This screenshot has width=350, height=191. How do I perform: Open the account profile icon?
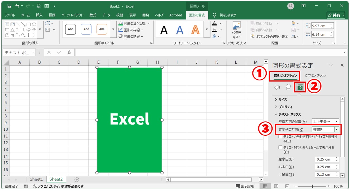click(x=291, y=6)
